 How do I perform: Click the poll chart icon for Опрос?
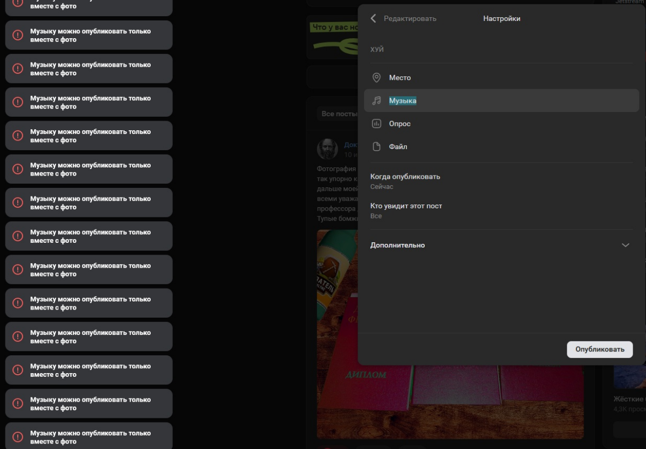point(377,124)
